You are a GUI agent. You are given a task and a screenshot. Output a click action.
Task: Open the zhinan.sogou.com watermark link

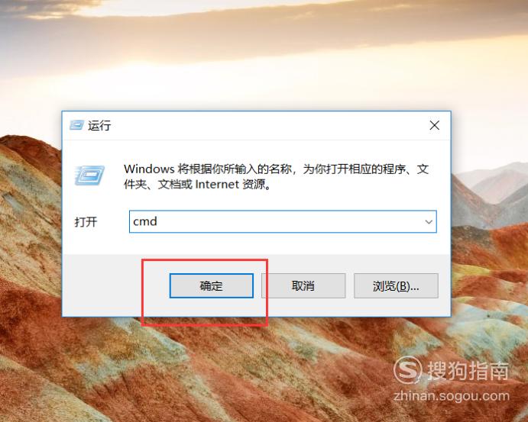pyautogui.click(x=452, y=396)
